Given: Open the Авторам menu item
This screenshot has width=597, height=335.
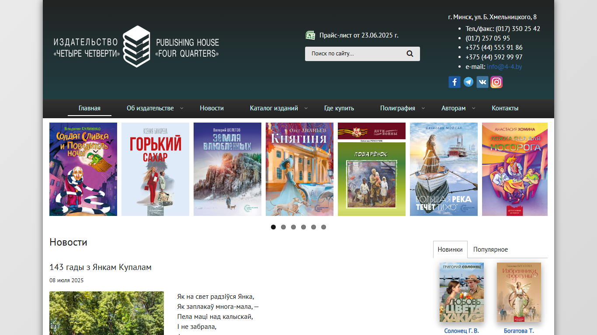Looking at the screenshot, I should (x=454, y=108).
